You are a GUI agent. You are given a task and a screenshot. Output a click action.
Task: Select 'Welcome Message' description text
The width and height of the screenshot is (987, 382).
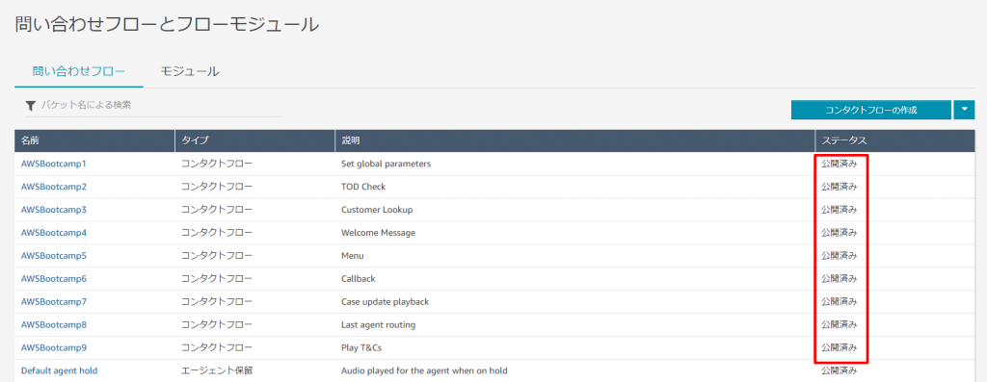pos(378,233)
